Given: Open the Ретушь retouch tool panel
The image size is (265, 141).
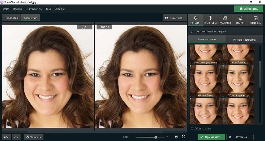Looking at the screenshot, I should tap(196, 20).
